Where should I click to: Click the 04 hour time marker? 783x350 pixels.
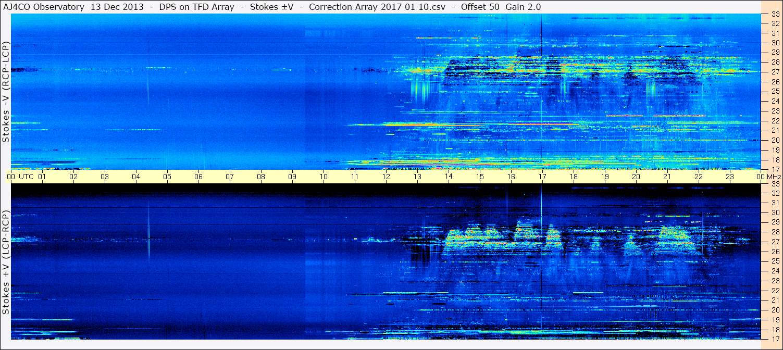pos(136,177)
